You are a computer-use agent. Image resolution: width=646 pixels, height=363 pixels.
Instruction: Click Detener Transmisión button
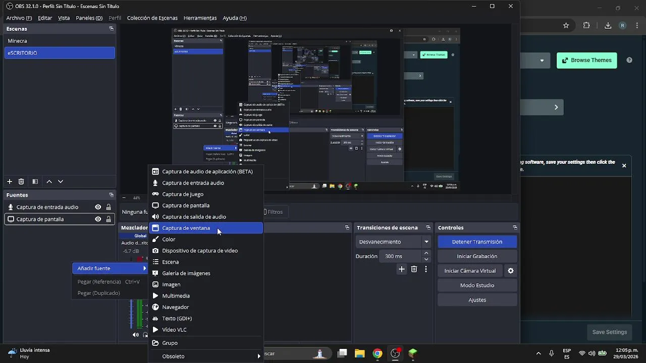point(477,242)
